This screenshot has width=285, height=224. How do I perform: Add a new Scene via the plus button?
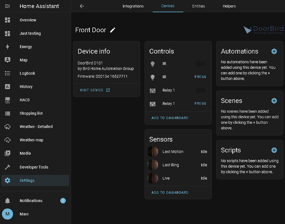pos(274,101)
